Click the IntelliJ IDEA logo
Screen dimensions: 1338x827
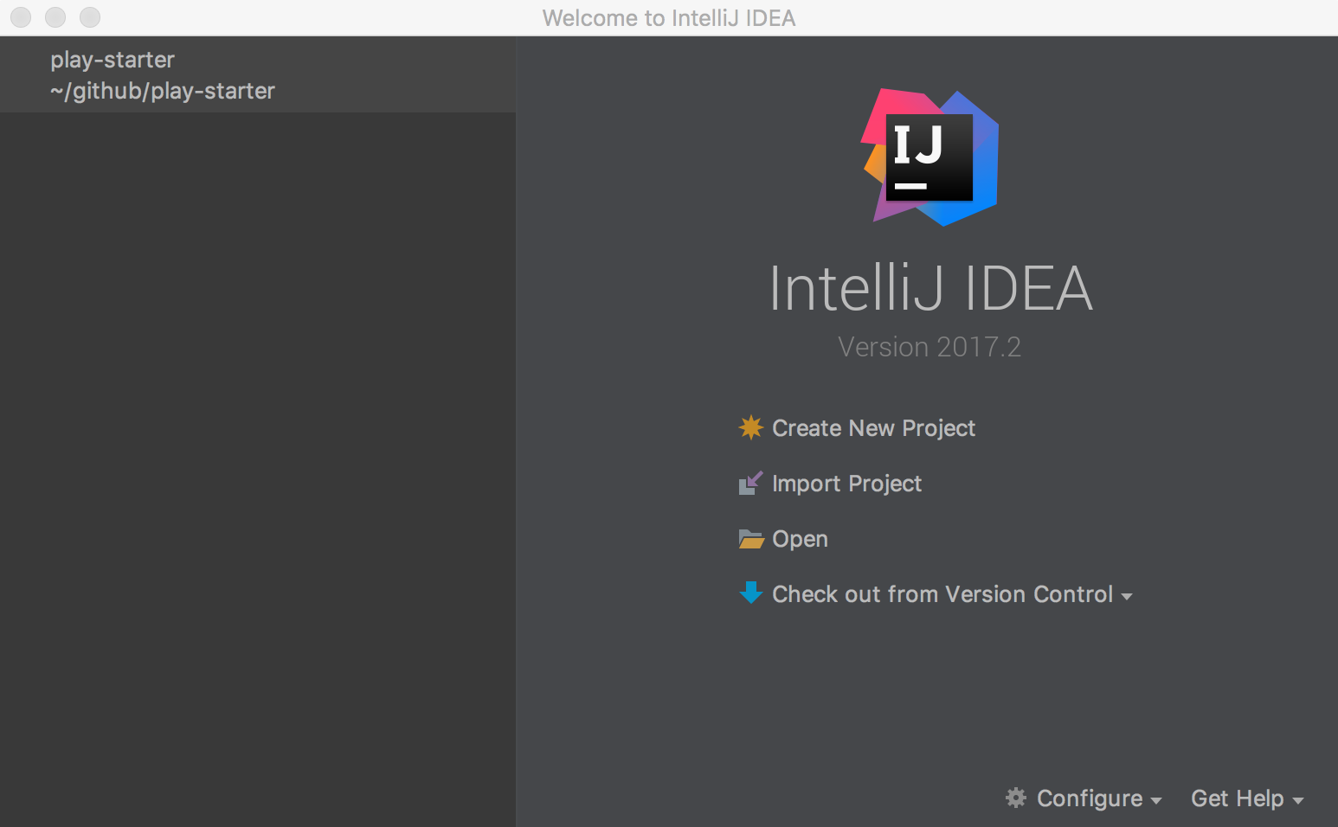coord(930,157)
